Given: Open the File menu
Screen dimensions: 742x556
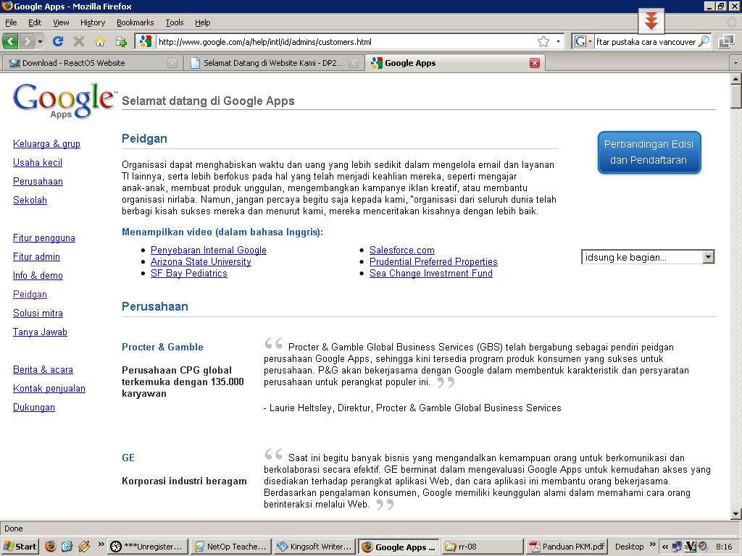Looking at the screenshot, I should pyautogui.click(x=10, y=22).
